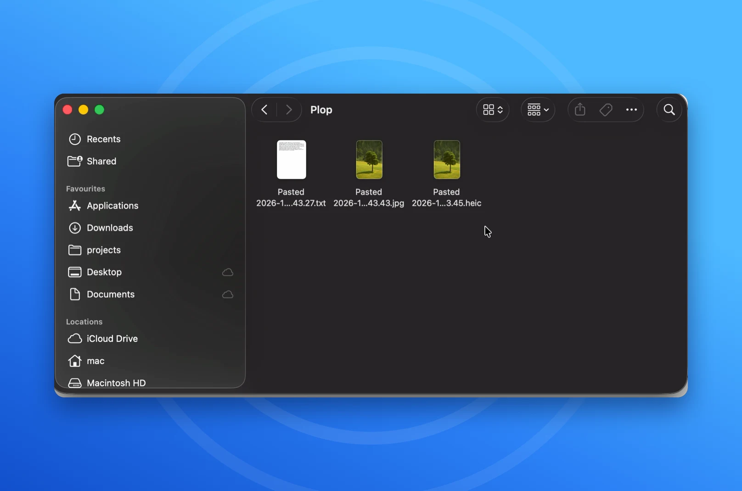The height and width of the screenshot is (491, 742).
Task: Open the more actions ellipsis menu
Action: 631,110
